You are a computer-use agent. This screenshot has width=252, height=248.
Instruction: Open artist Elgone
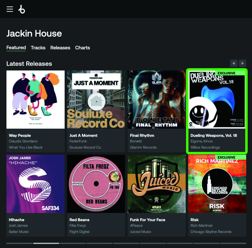click(x=196, y=141)
